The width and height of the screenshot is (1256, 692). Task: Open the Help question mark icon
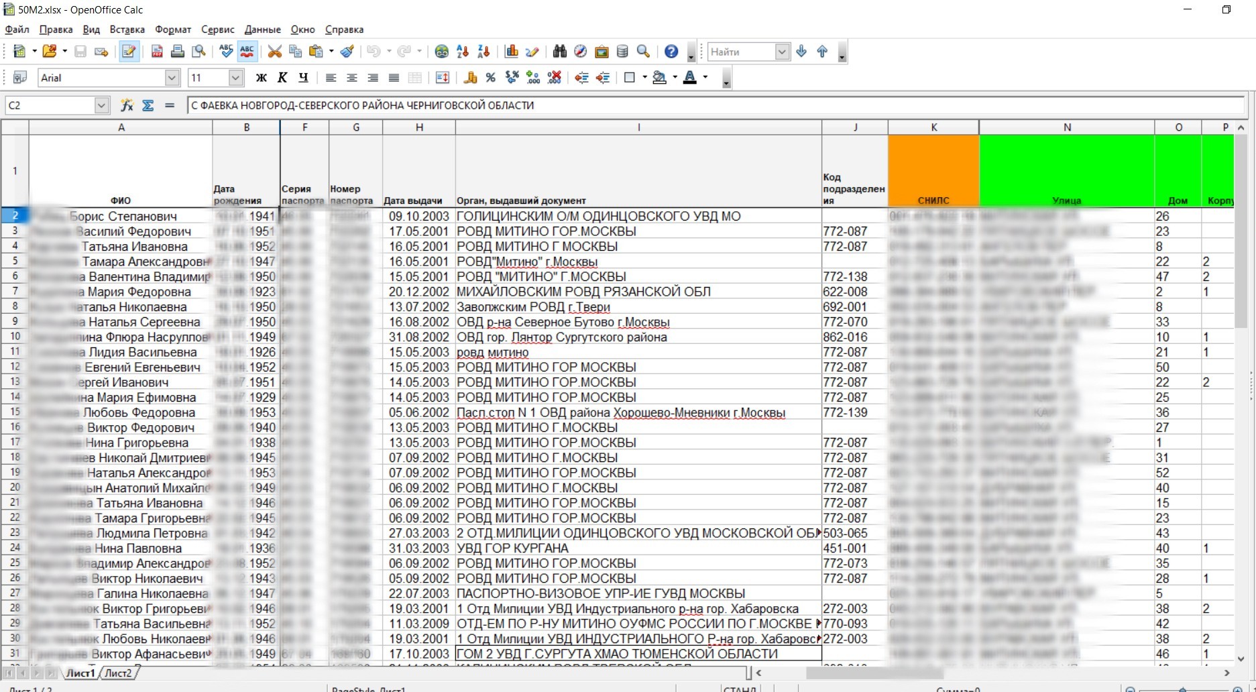click(x=671, y=52)
